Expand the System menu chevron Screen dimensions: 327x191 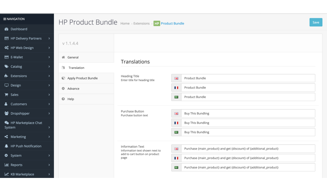tap(49, 156)
